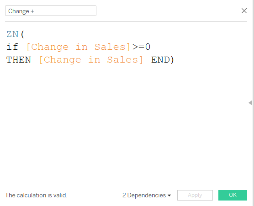This screenshot has width=254, height=206.
Task: Place cursor on the 0 in the condition
Action: [x=148, y=47]
